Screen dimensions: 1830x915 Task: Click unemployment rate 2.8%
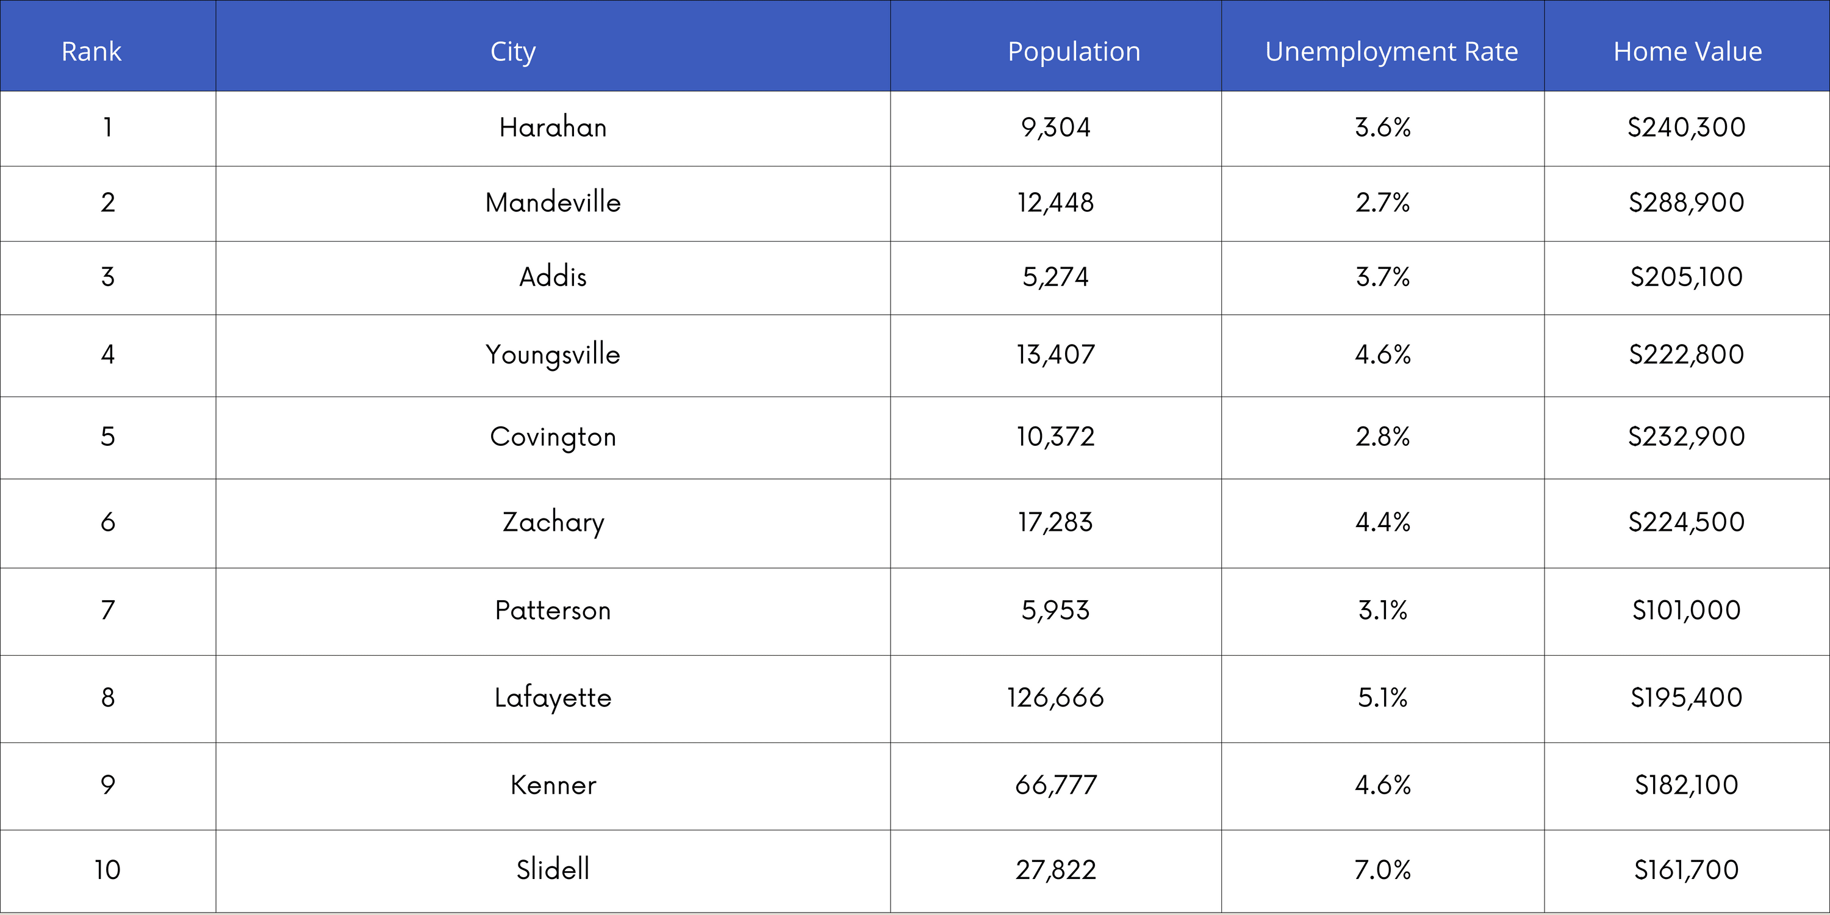pos(1382,436)
